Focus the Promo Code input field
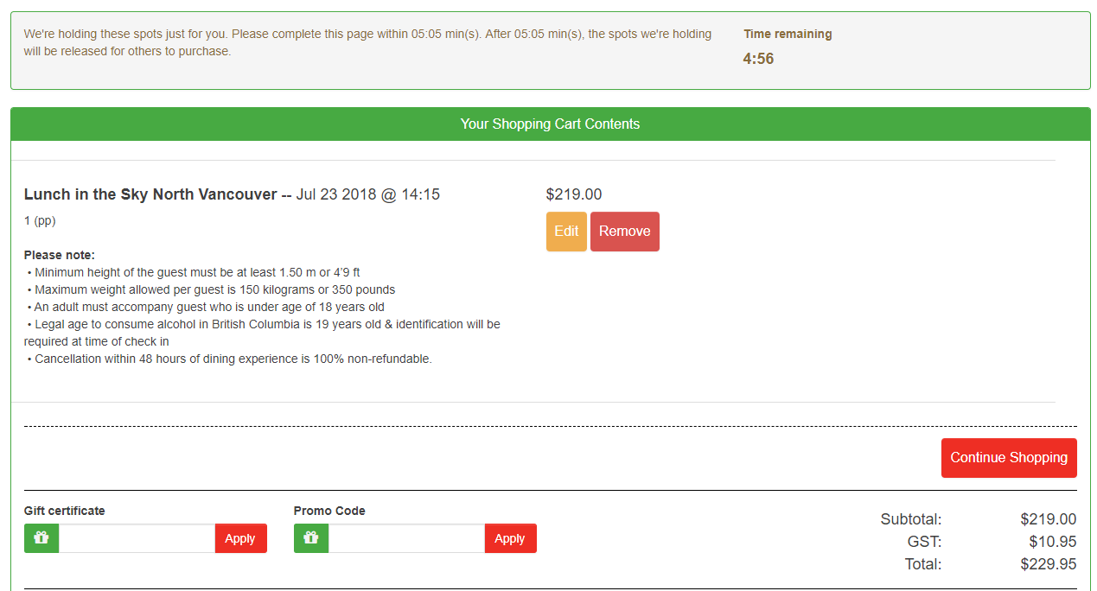1097x591 pixels. click(x=406, y=538)
